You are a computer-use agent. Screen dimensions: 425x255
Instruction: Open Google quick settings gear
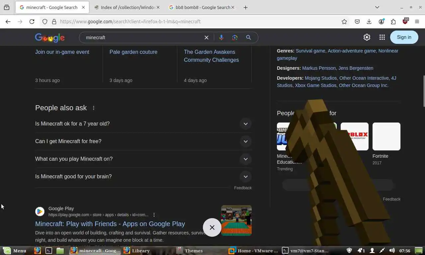coord(367,37)
